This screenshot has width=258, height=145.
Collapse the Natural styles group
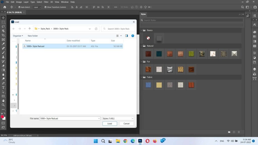click(x=142, y=46)
